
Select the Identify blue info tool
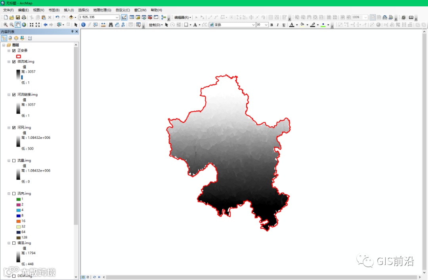pyautogui.click(x=83, y=25)
